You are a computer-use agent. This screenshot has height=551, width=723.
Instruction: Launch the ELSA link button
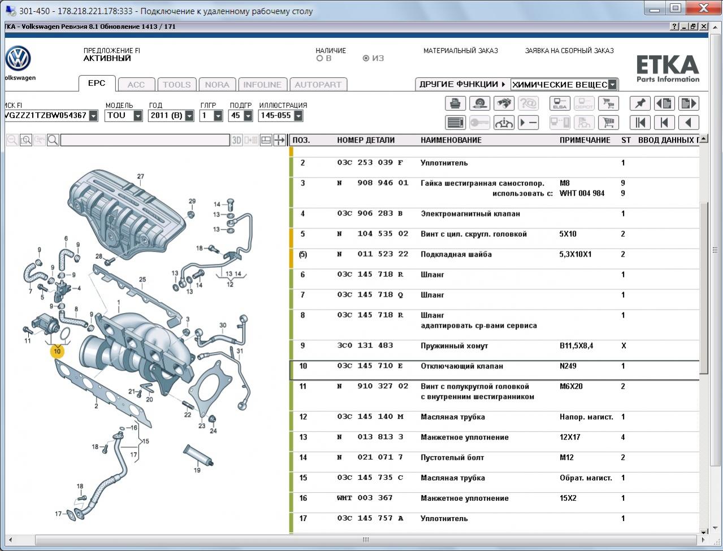[560, 103]
